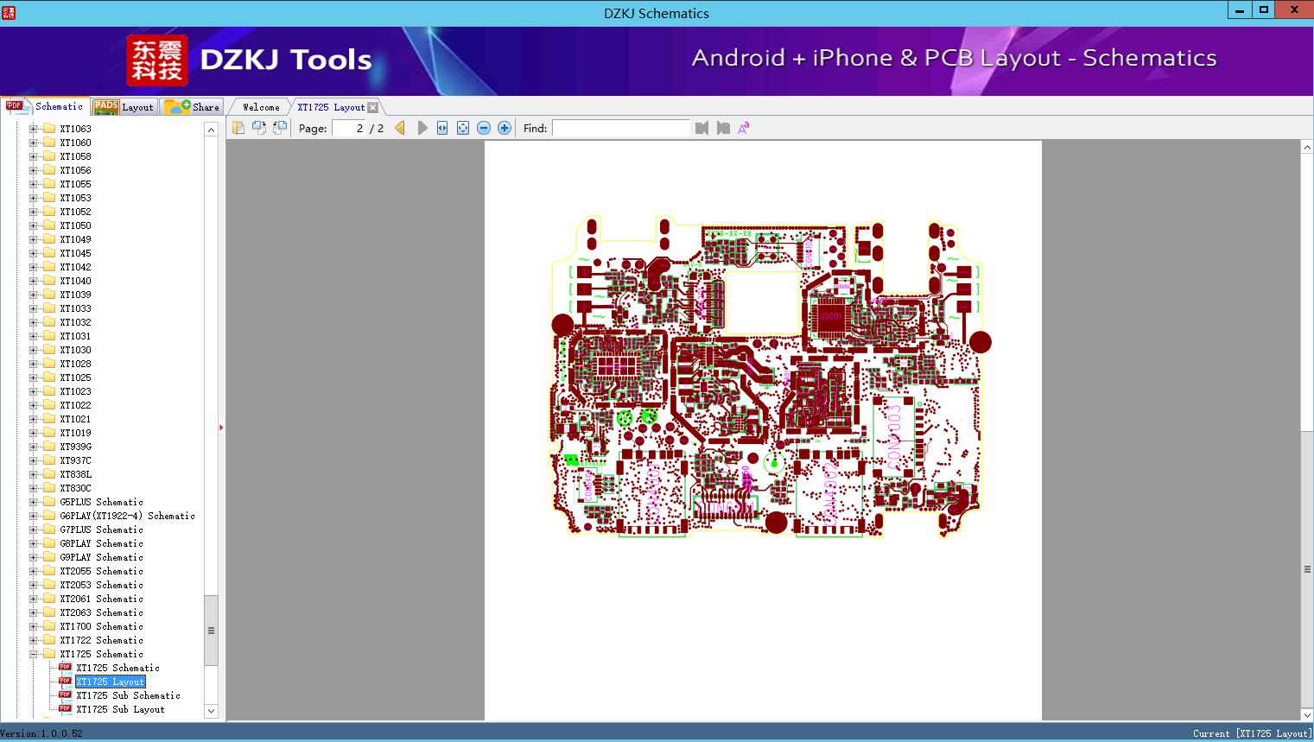Expand the XT1033 folder

coord(34,308)
